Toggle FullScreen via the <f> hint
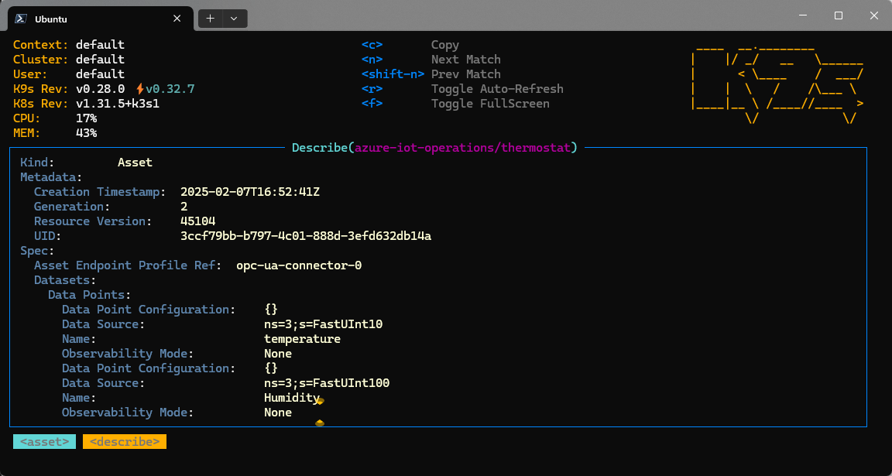Viewport: 892px width, 476px height. [372, 103]
